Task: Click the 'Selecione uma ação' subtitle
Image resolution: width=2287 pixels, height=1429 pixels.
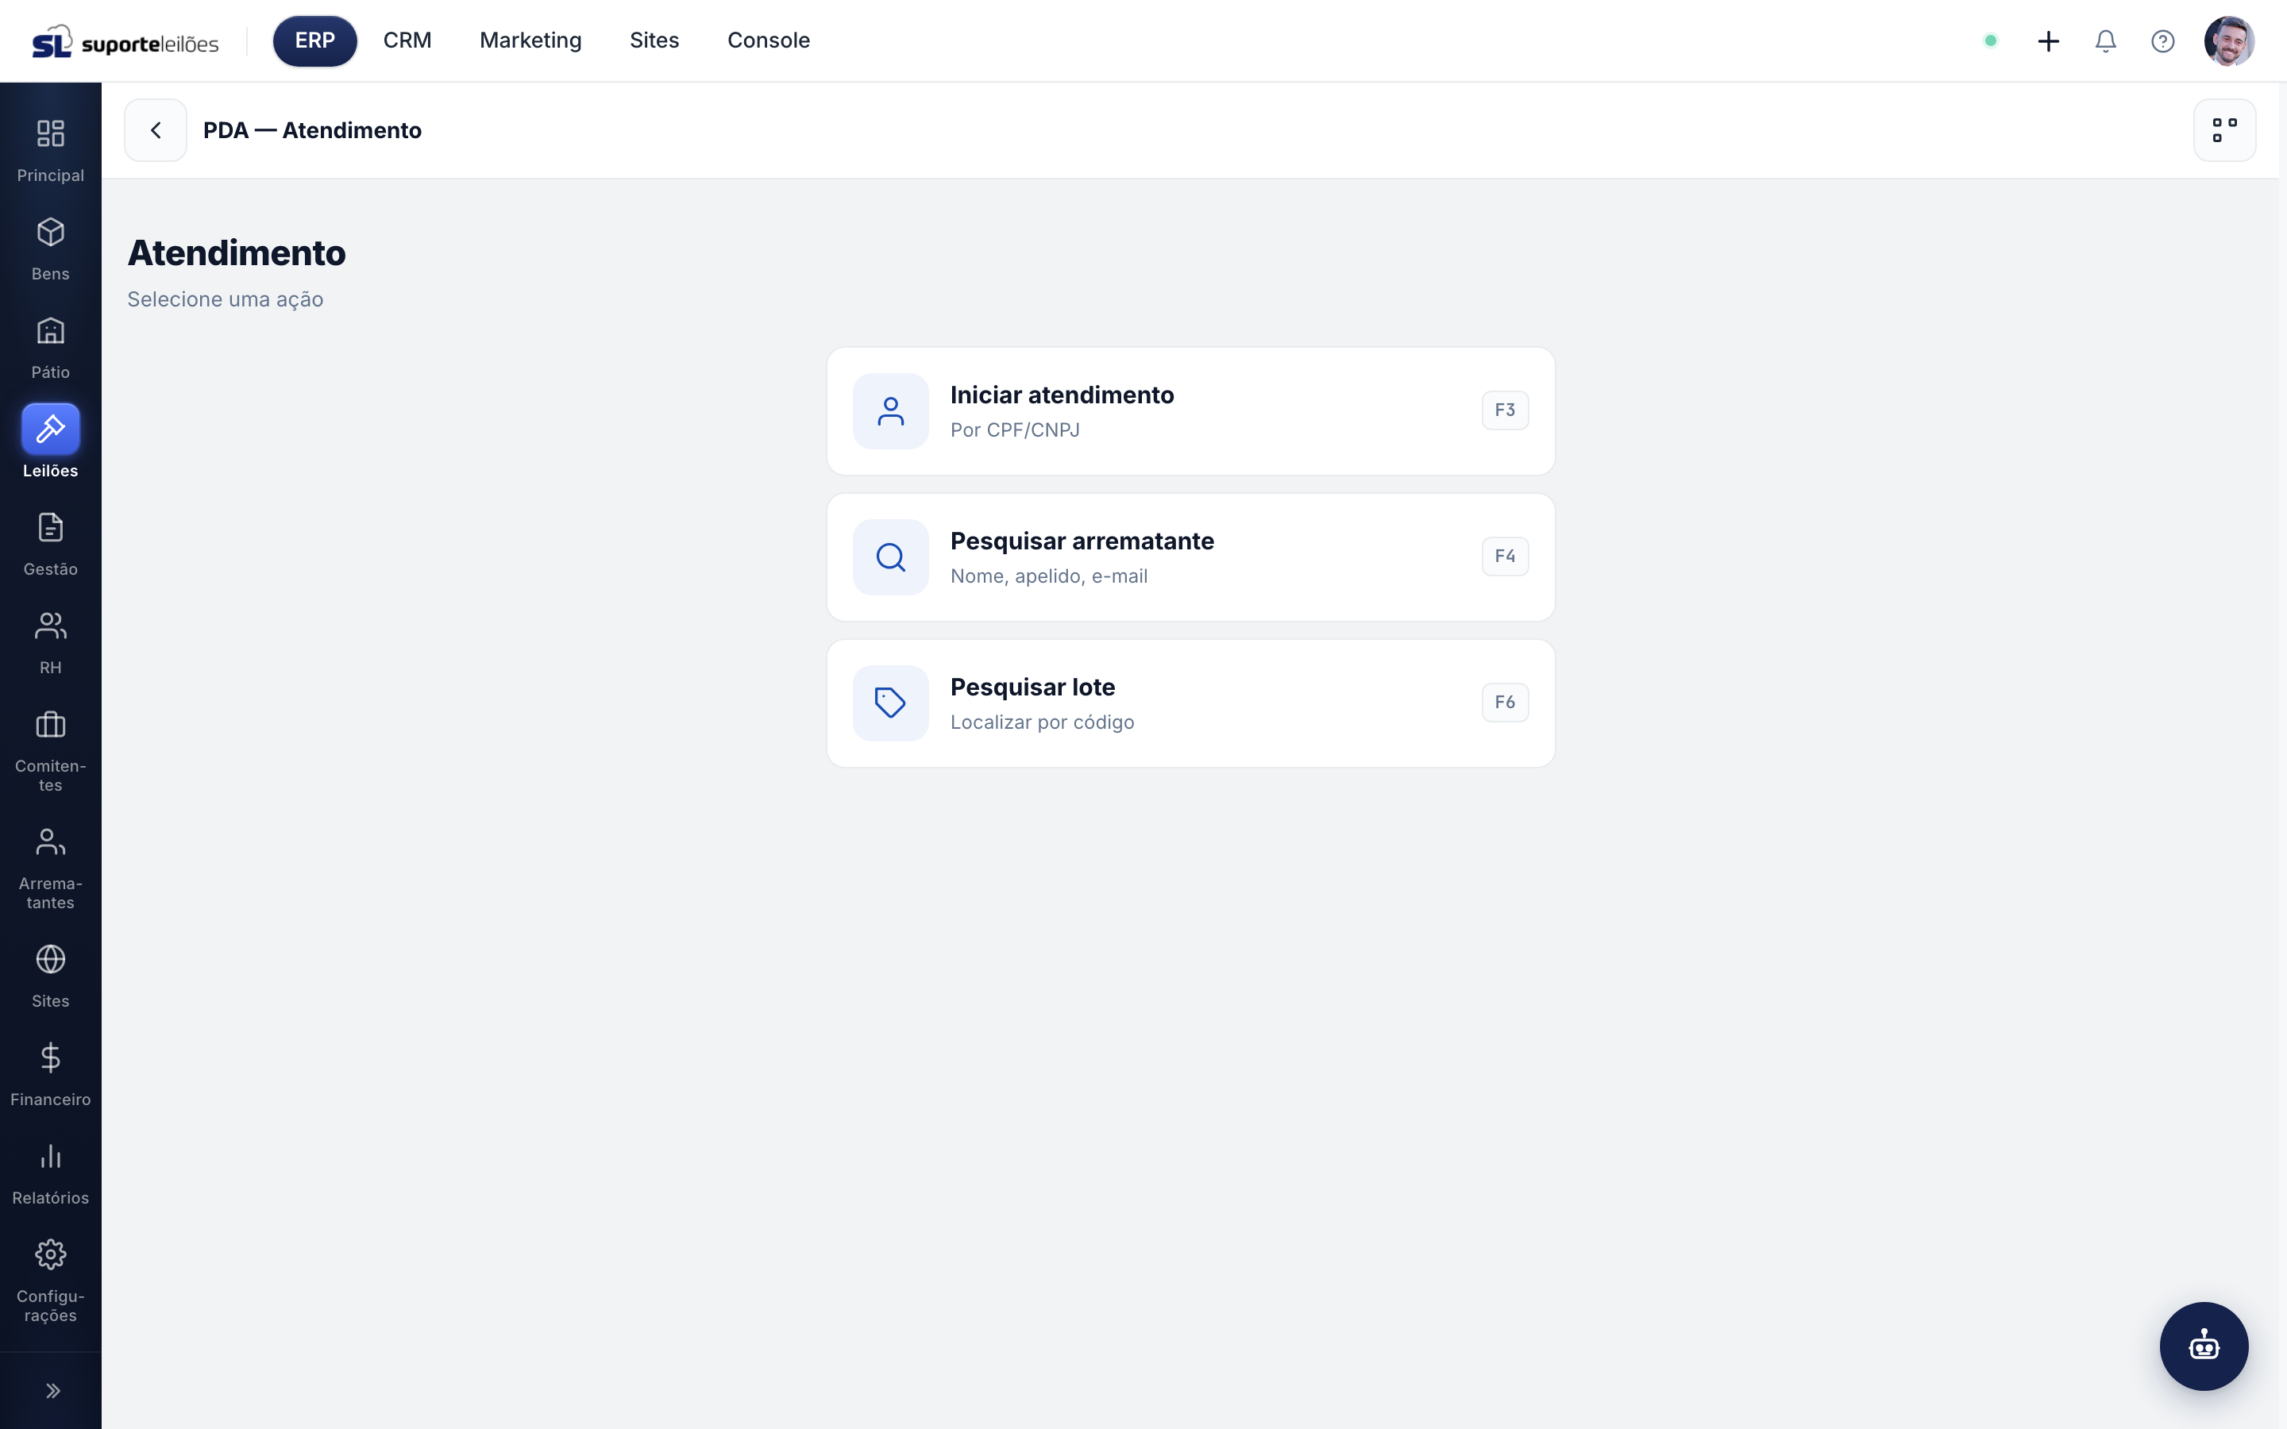Action: click(x=225, y=299)
